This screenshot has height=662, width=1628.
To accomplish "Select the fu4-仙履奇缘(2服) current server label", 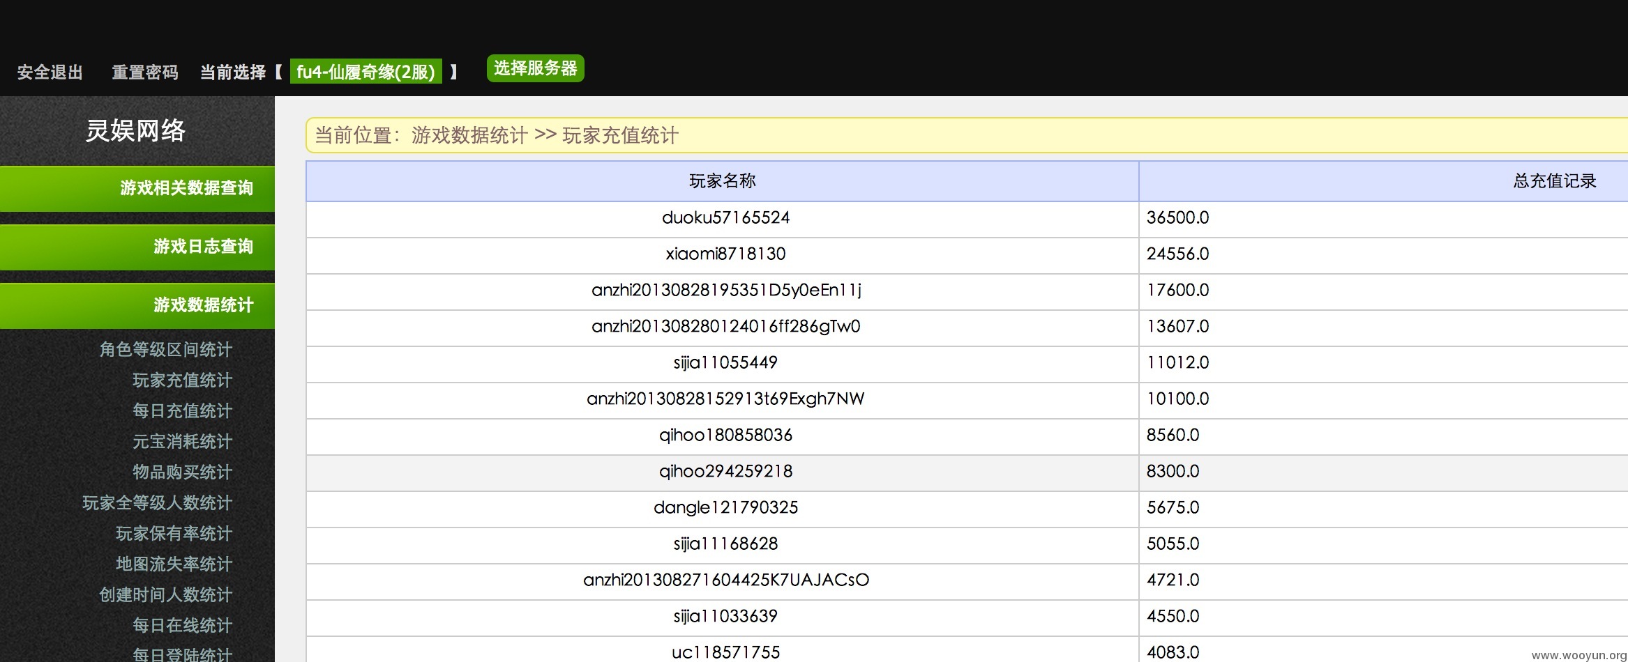I will (x=365, y=72).
